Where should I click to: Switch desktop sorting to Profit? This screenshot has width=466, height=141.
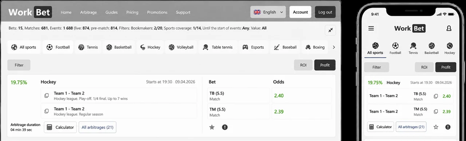point(325,65)
